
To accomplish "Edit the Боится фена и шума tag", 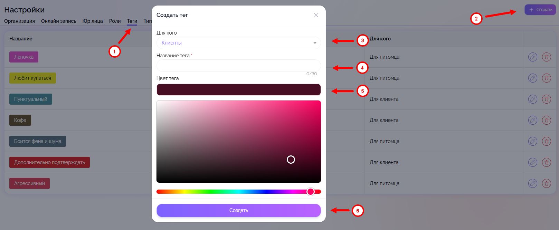I will click(x=533, y=141).
